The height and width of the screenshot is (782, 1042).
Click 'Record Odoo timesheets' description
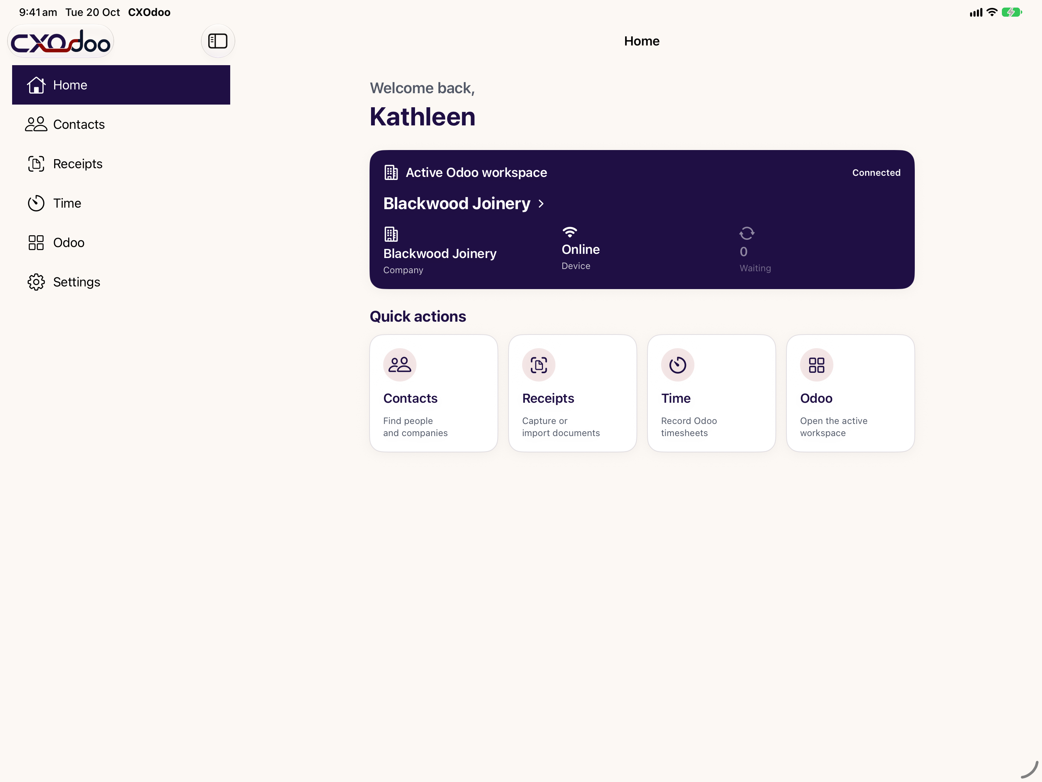tap(689, 427)
